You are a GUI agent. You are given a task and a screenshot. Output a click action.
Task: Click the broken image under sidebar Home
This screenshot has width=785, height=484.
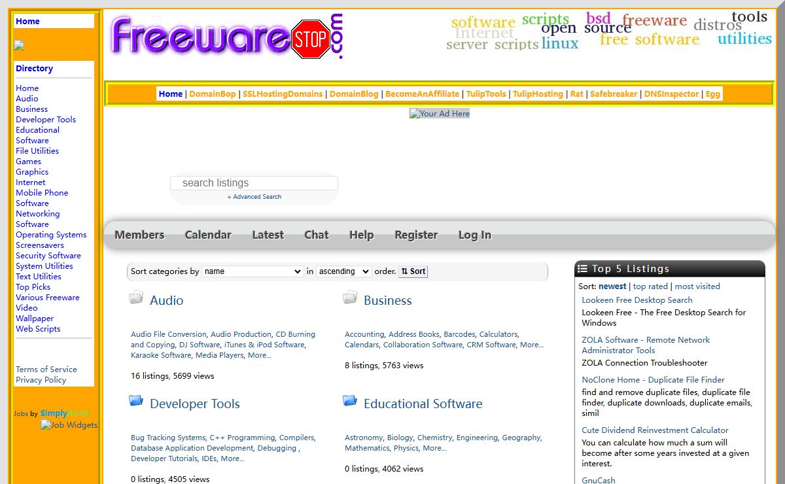coord(19,45)
